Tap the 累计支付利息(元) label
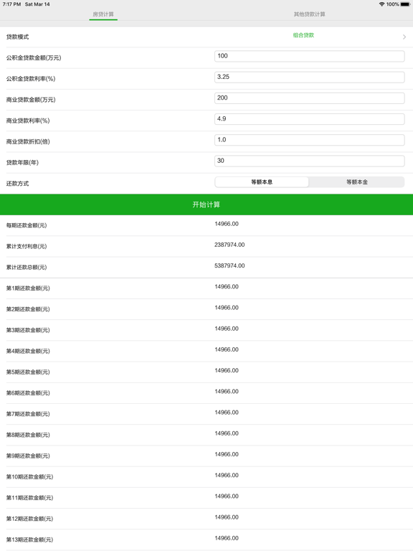Image resolution: width=413 pixels, height=551 pixels. 27,246
